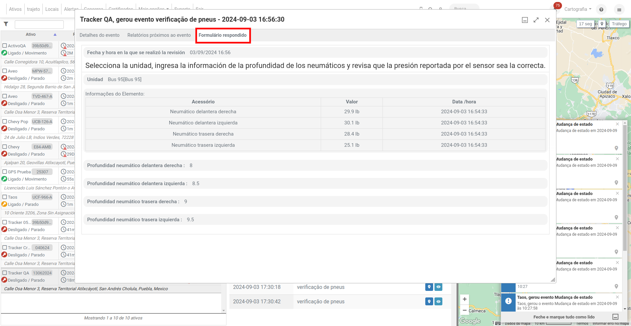Collapse notifications panel using the minimize icon
Screen dimensions: 631x326
tap(616, 317)
